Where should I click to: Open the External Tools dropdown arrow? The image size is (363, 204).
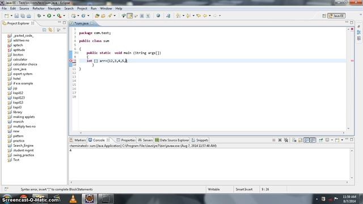64,16
